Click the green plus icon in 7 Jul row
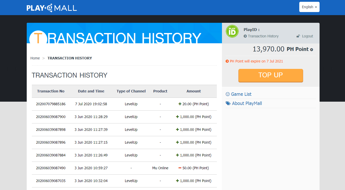The height and width of the screenshot is (190, 345). [x=180, y=104]
